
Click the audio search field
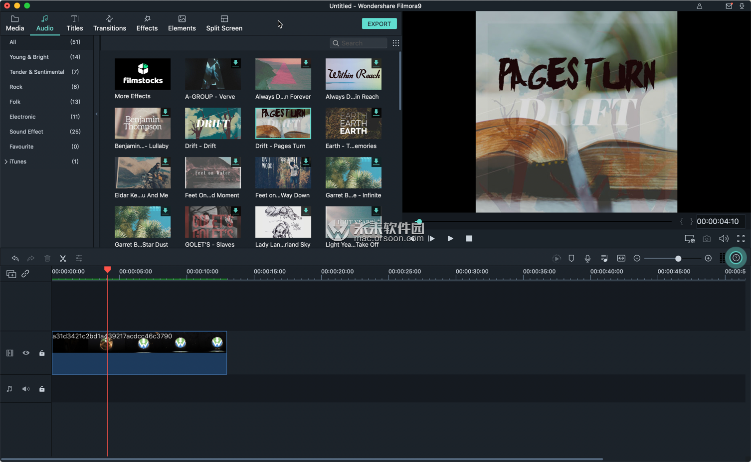click(358, 43)
